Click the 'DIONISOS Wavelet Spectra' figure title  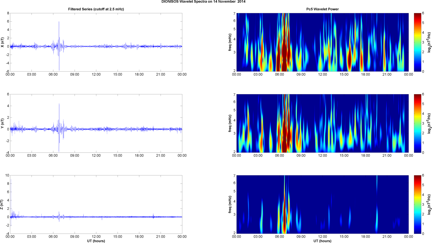203,2
